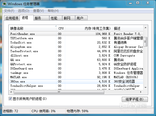Select the 360se.exe process

(x=76, y=81)
